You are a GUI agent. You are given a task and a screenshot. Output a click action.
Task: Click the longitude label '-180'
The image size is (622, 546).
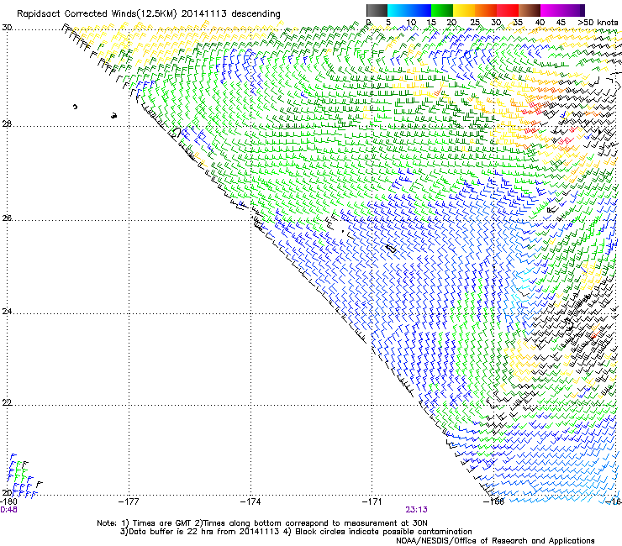pyautogui.click(x=8, y=501)
